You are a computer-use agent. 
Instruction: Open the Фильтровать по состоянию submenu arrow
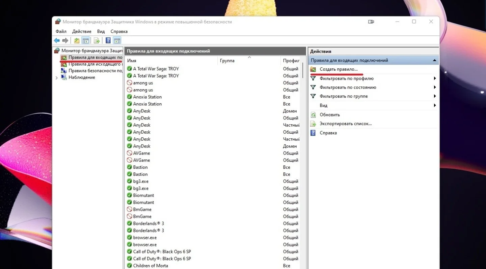pos(435,88)
